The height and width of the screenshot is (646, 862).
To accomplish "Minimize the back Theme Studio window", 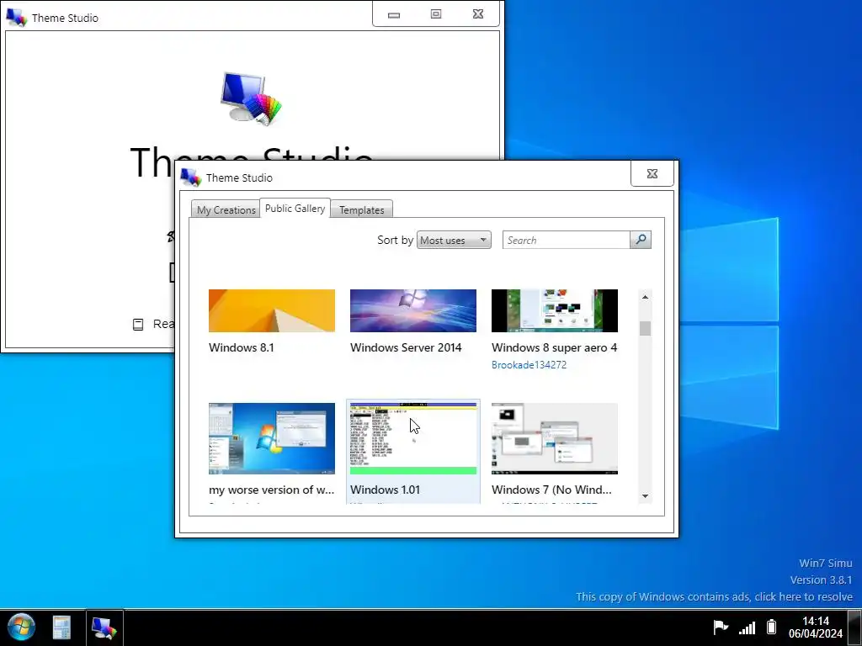I will click(394, 15).
